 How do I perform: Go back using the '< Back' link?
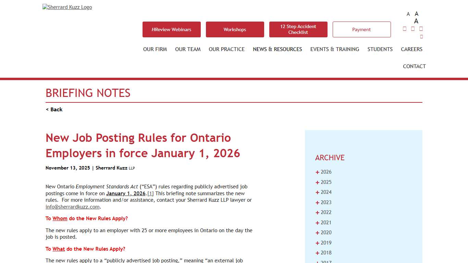tap(54, 109)
